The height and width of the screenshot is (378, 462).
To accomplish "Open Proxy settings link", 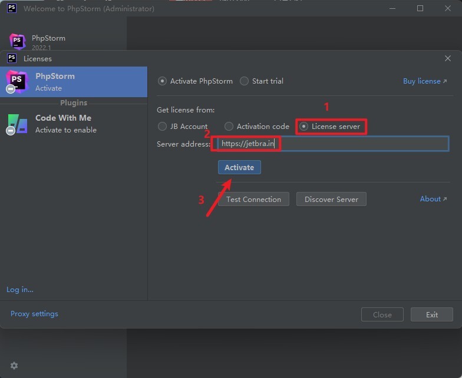I will tap(34, 314).
